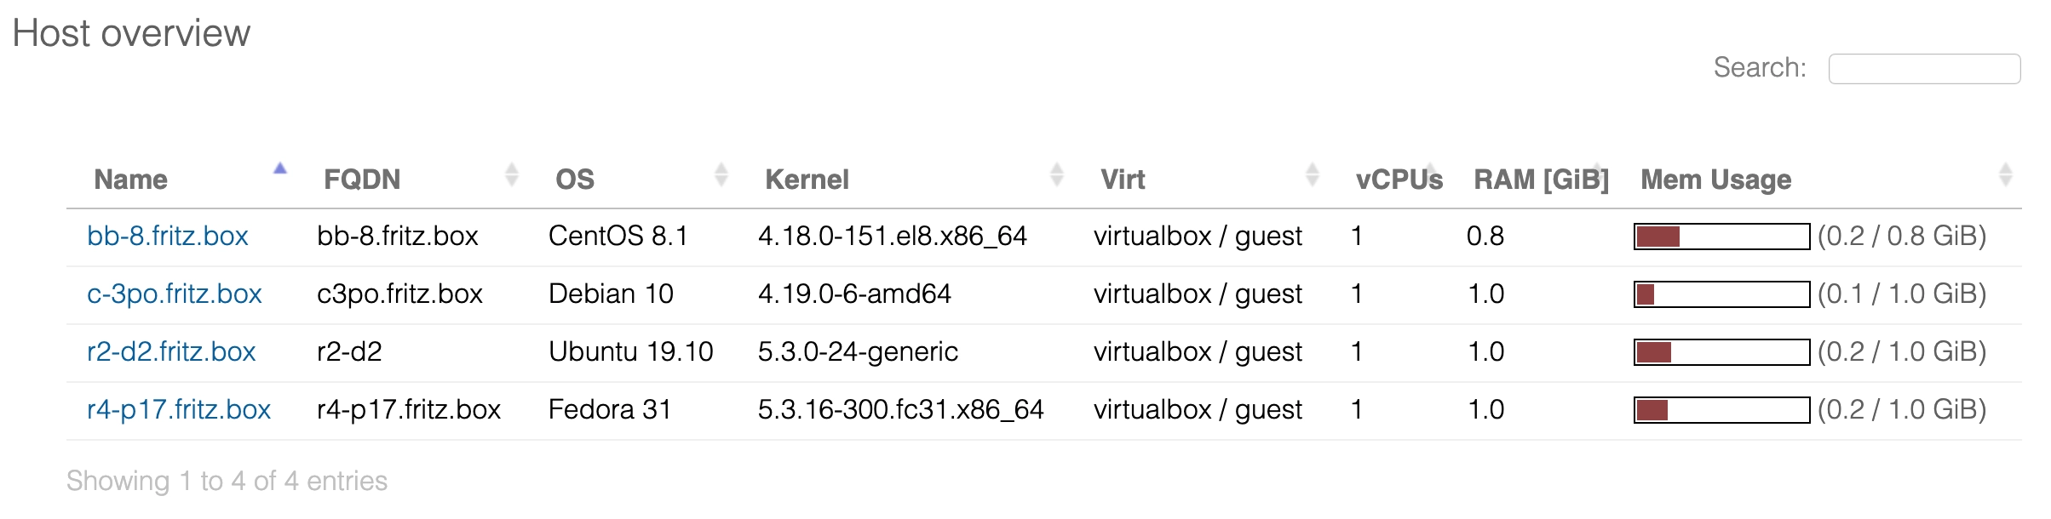Click the OS column sort icon
The image size is (2051, 519).
(721, 174)
